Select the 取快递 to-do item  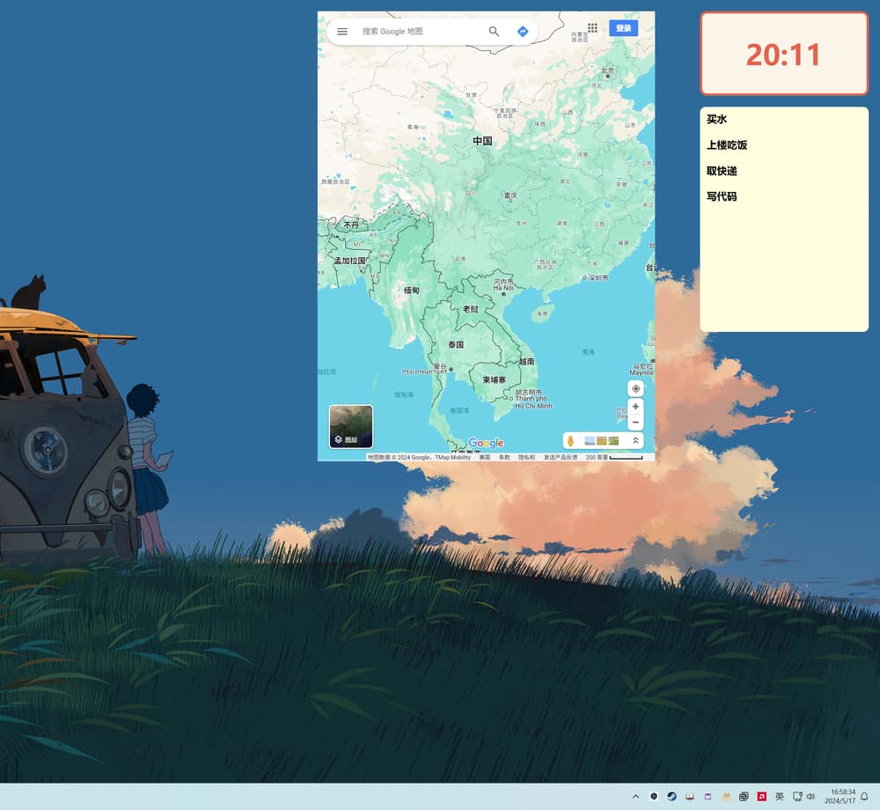[x=722, y=171]
